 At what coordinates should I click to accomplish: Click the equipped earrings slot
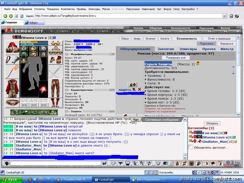pos(56,43)
